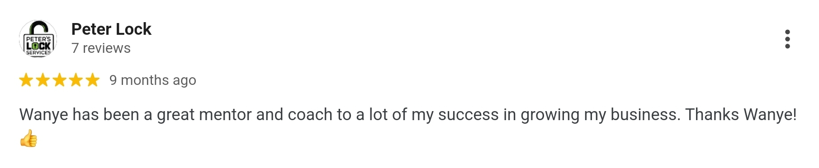Open the Peter Lock reviewer name
This screenshot has width=819, height=168.
[x=111, y=29]
